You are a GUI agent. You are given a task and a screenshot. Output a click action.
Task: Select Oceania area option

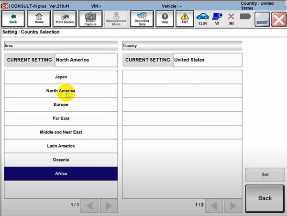click(x=61, y=160)
